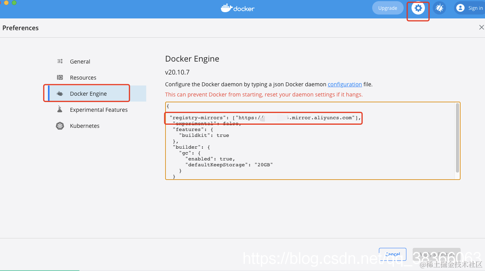Click the "enabled": true line
This screenshot has height=271, width=485.
point(210,159)
